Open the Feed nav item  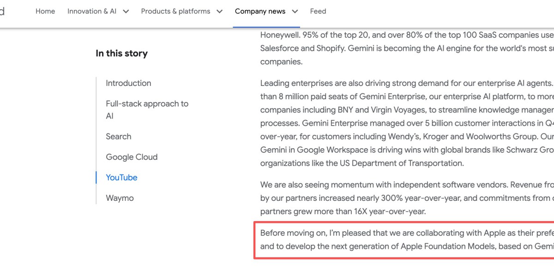pyautogui.click(x=318, y=11)
